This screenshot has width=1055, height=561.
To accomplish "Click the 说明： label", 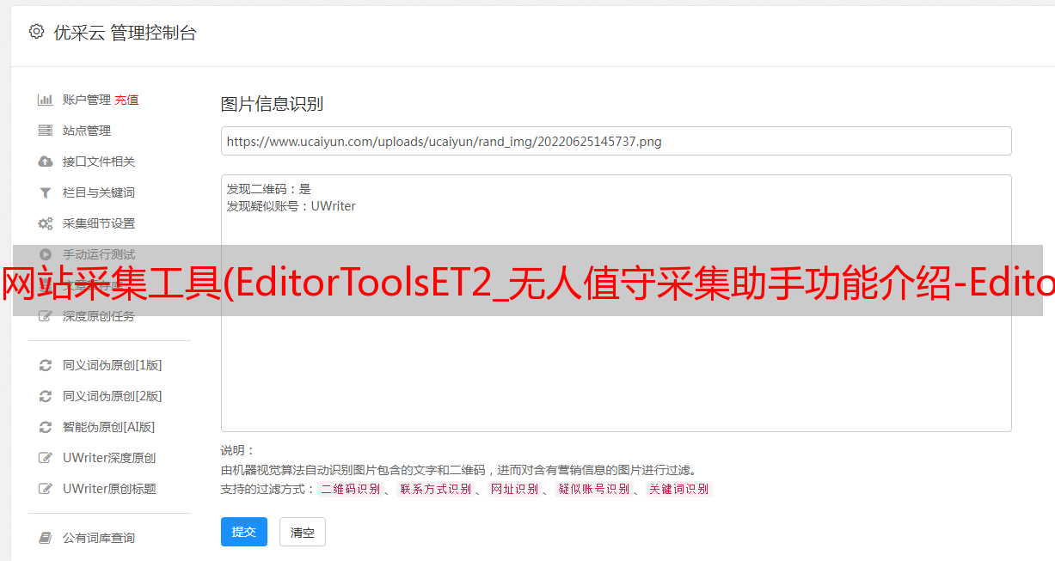I will tap(238, 450).
